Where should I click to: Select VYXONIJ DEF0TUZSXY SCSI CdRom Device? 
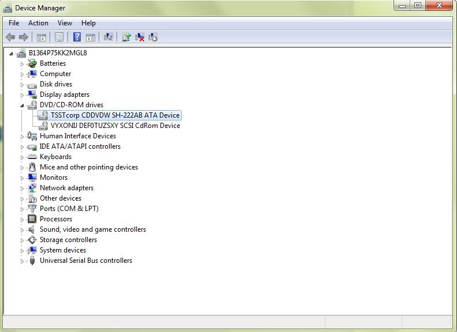coord(115,126)
